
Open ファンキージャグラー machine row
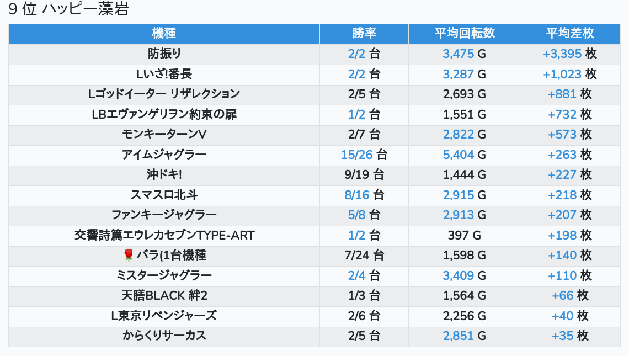click(164, 215)
